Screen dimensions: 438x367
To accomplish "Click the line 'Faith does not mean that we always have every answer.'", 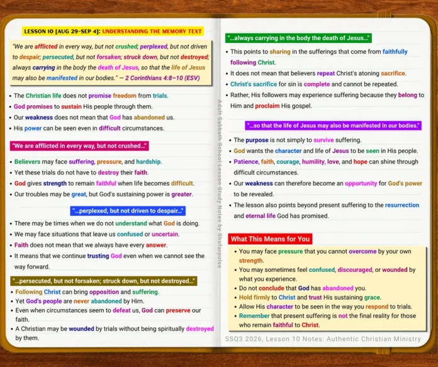I will 91,246.
